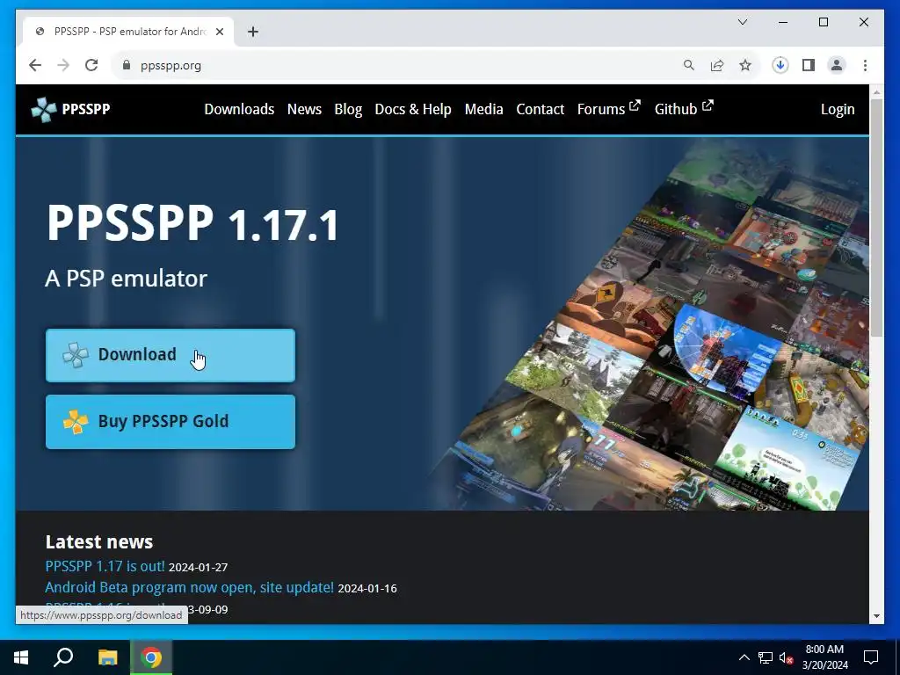Open the Blog menu item

[x=348, y=109]
